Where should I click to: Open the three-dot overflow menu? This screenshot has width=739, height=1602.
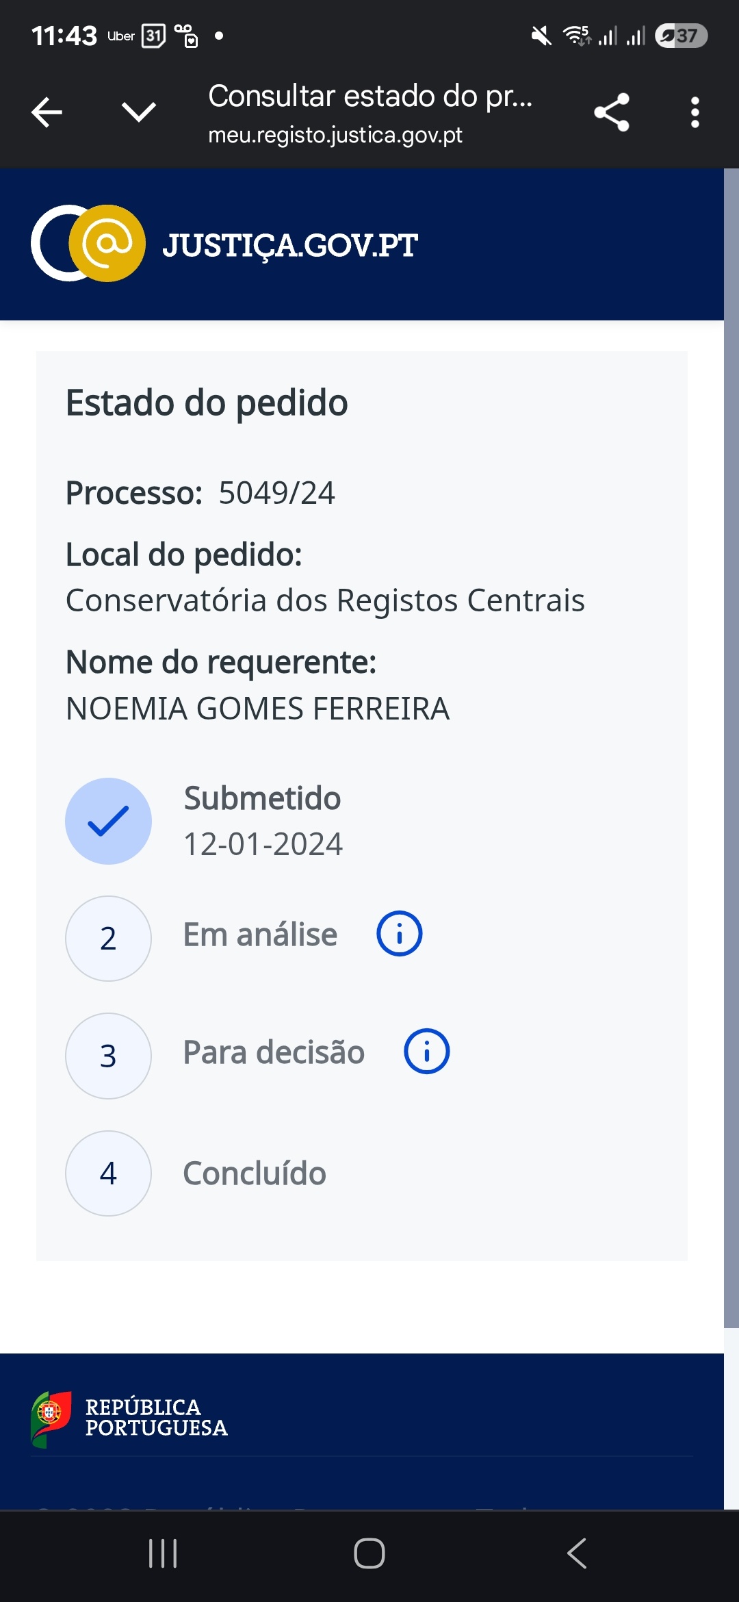(695, 112)
